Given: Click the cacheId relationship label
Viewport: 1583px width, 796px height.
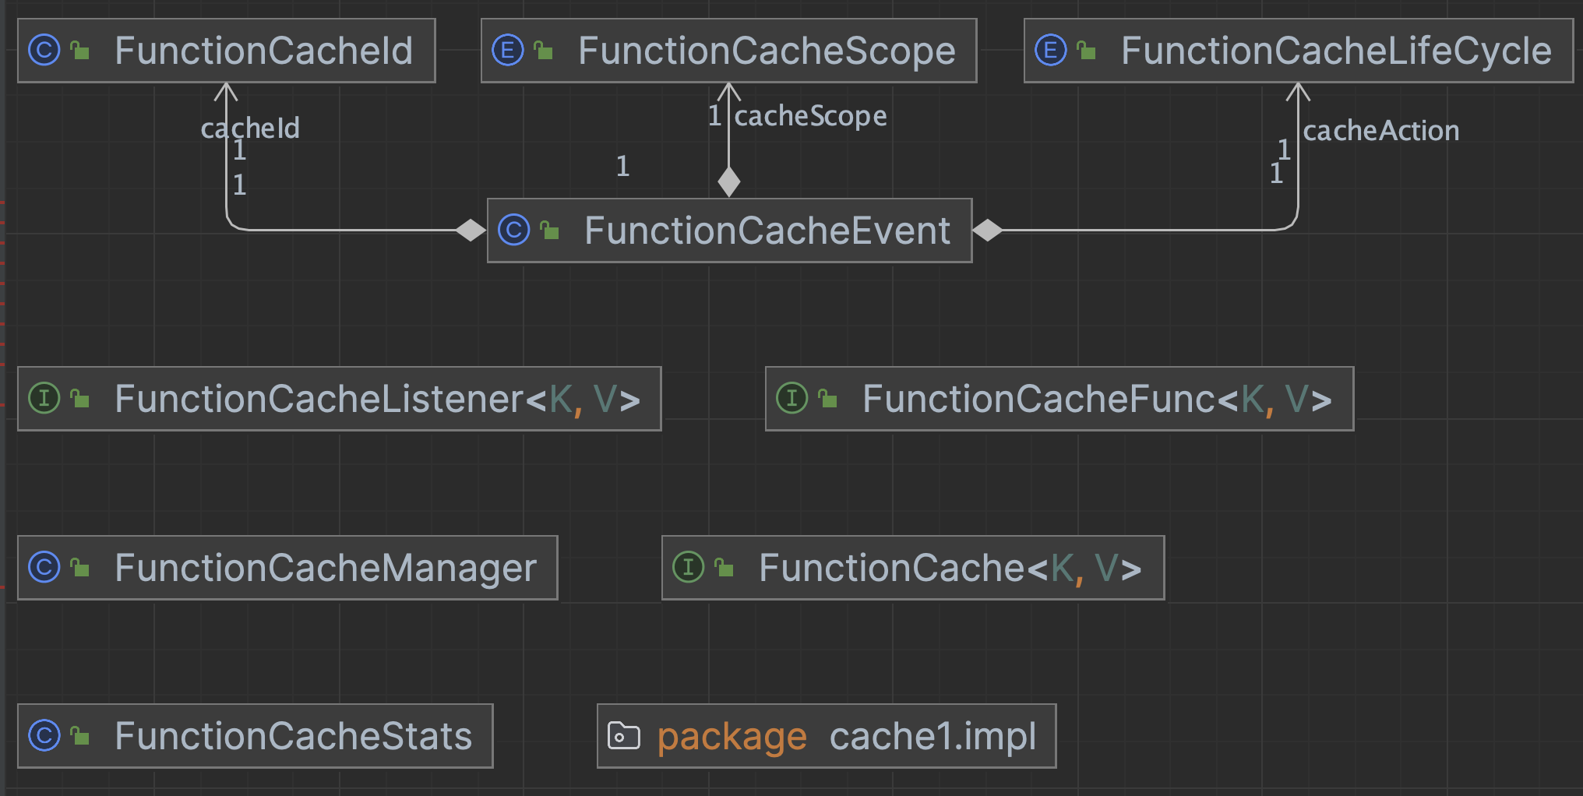Looking at the screenshot, I should click(x=250, y=128).
